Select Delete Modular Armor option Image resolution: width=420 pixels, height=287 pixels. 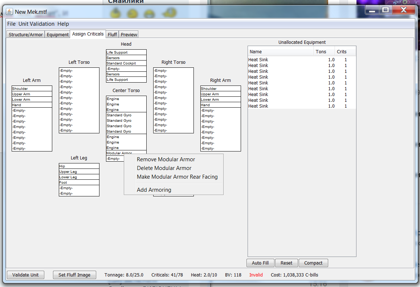click(164, 168)
